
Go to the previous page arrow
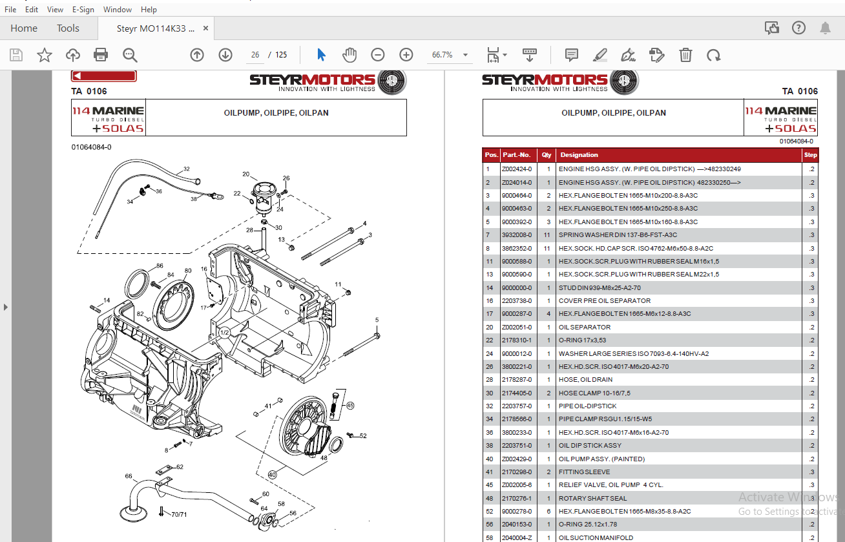[197, 55]
